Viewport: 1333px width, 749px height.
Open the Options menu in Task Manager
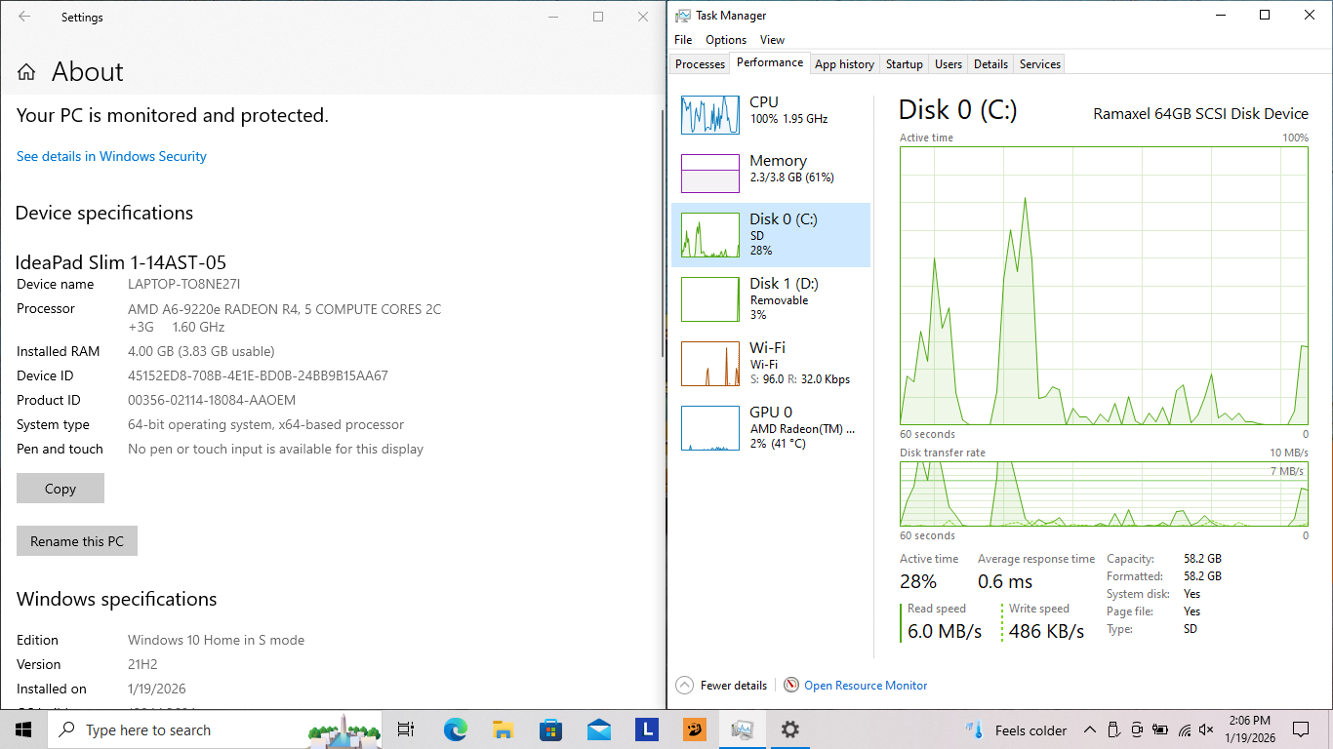pos(726,40)
